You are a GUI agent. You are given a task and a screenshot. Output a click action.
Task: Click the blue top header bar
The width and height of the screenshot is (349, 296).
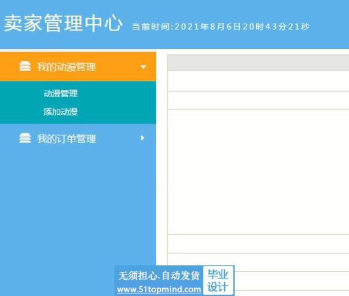174,24
